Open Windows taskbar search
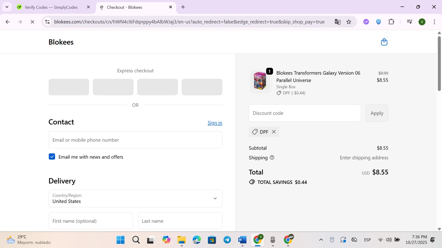Viewport: 442px width, 248px height. pos(136,240)
